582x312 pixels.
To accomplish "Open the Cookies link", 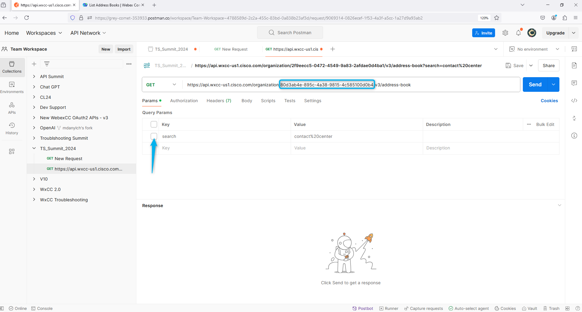I will point(549,101).
